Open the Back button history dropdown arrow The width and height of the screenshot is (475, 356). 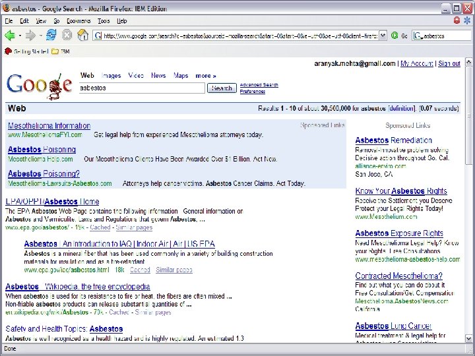pyautogui.click(x=20, y=36)
